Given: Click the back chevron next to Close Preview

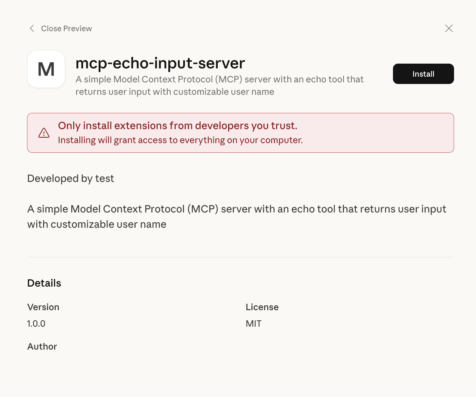Looking at the screenshot, I should pyautogui.click(x=32, y=28).
